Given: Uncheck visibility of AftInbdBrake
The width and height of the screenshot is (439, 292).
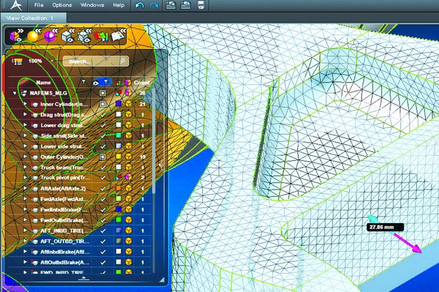Looking at the screenshot, I should pos(103,252).
